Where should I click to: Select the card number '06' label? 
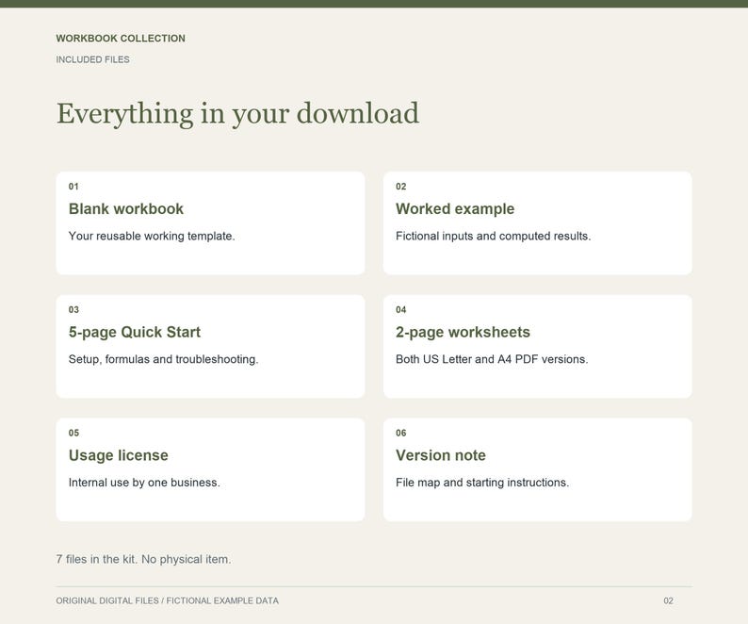[x=400, y=433]
